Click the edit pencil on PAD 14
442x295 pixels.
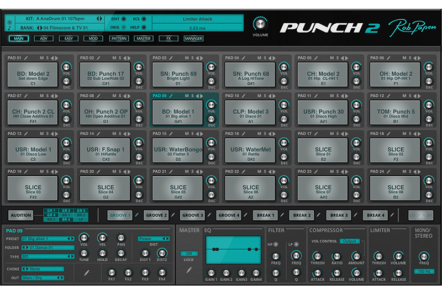tap(99, 134)
